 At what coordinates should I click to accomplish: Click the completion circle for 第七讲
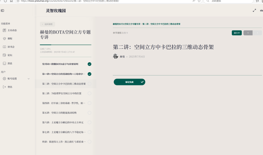click(89, 132)
